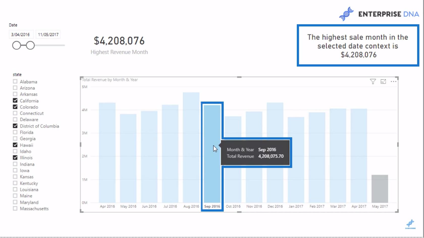Check the Florida checkbox
This screenshot has width=424, height=238.
coord(15,132)
